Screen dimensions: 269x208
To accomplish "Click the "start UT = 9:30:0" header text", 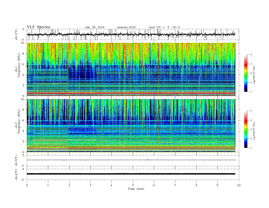I will coord(164,27).
